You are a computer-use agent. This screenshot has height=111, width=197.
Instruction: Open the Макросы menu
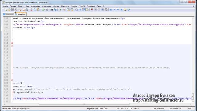tap(65, 6)
